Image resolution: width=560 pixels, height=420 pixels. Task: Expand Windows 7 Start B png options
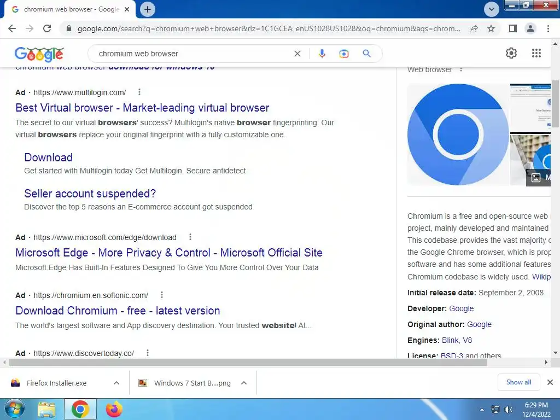pos(244,383)
